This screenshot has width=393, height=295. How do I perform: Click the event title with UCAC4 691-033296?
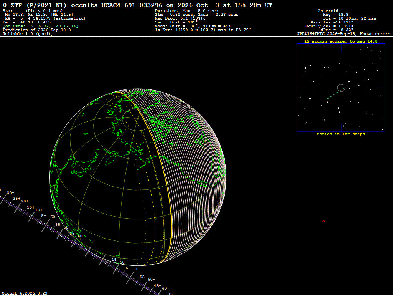click(x=138, y=5)
